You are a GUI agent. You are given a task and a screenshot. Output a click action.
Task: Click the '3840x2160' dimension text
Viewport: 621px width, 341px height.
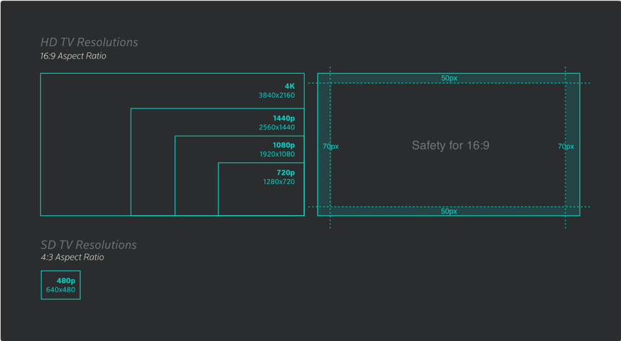point(277,95)
